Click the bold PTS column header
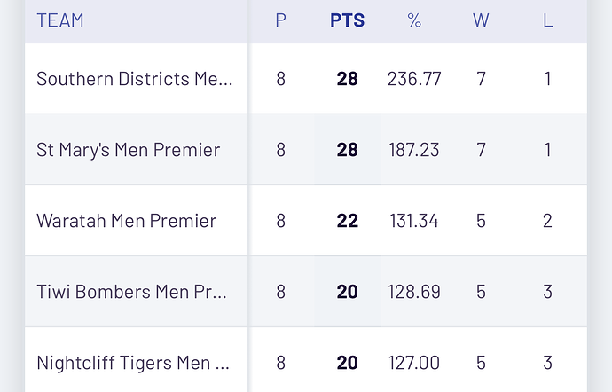 tap(347, 20)
